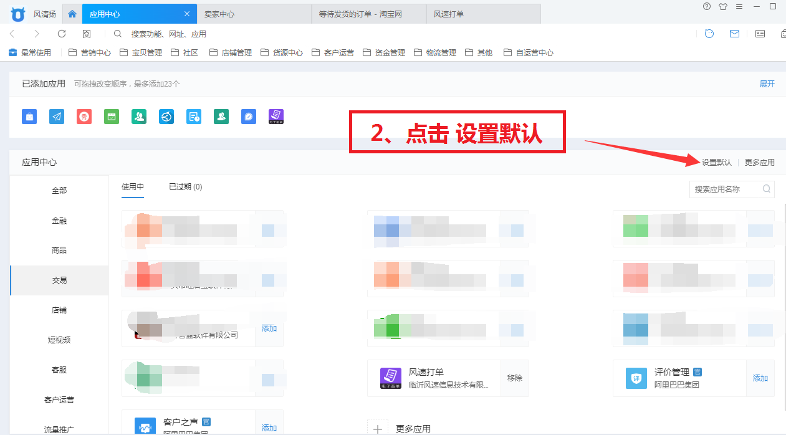The height and width of the screenshot is (435, 786).
Task: Open the mail envelope icon
Action: 734,34
